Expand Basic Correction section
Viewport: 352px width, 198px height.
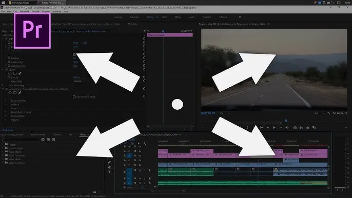(5, 101)
